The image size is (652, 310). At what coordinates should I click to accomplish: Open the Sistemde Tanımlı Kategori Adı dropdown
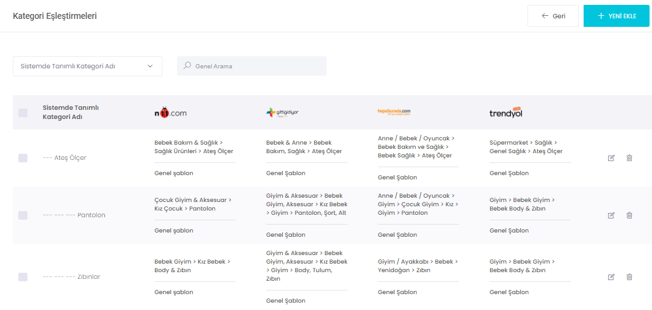pyautogui.click(x=87, y=67)
